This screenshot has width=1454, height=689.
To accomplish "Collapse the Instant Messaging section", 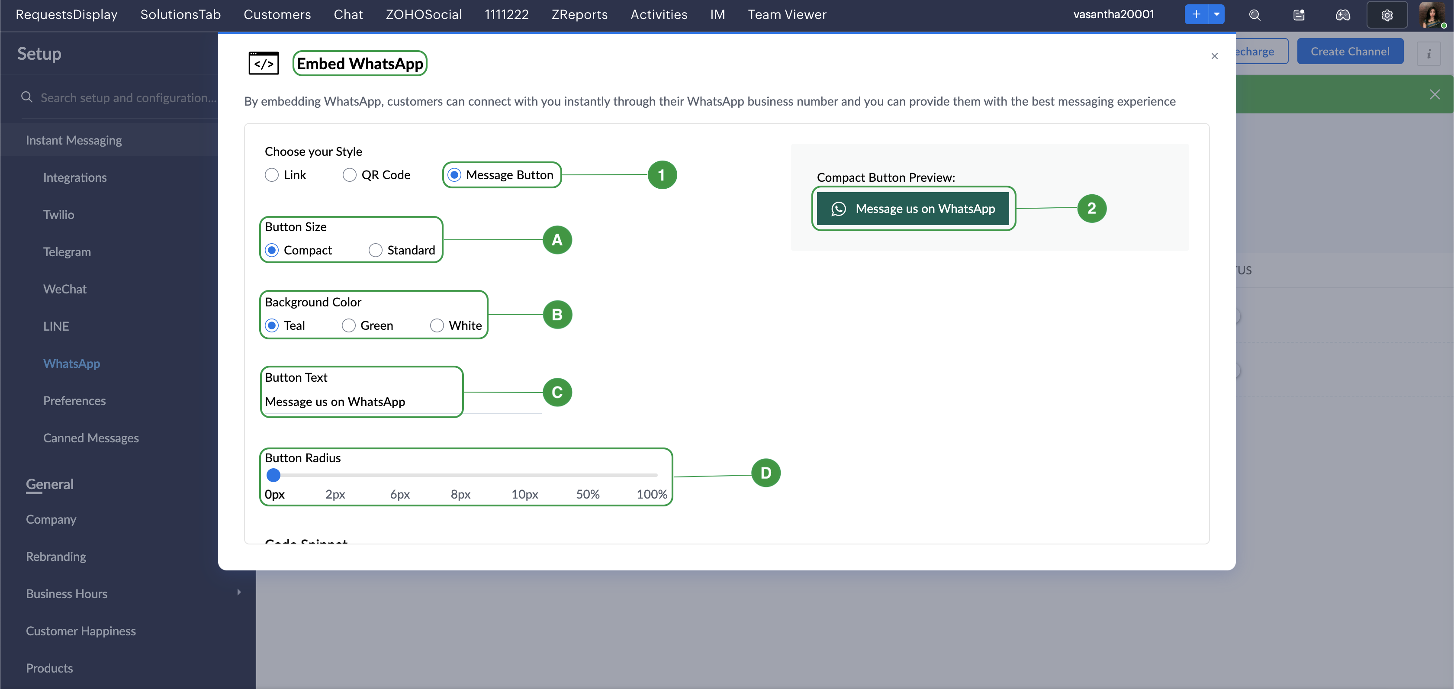I will (x=74, y=140).
